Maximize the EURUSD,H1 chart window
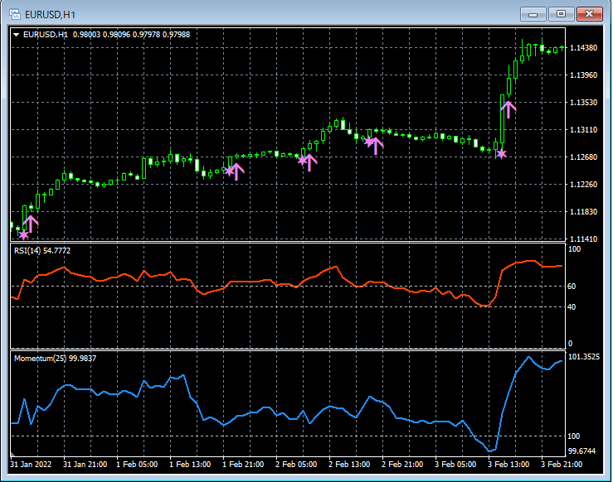The width and height of the screenshot is (613, 482). point(562,13)
